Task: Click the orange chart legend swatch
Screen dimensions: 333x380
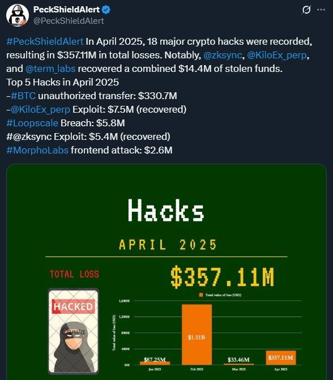Action: click(x=201, y=295)
